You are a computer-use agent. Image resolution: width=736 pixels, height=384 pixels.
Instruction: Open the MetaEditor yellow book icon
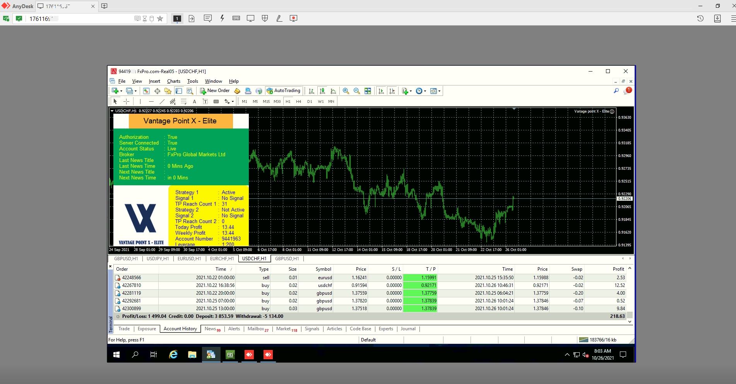click(237, 91)
